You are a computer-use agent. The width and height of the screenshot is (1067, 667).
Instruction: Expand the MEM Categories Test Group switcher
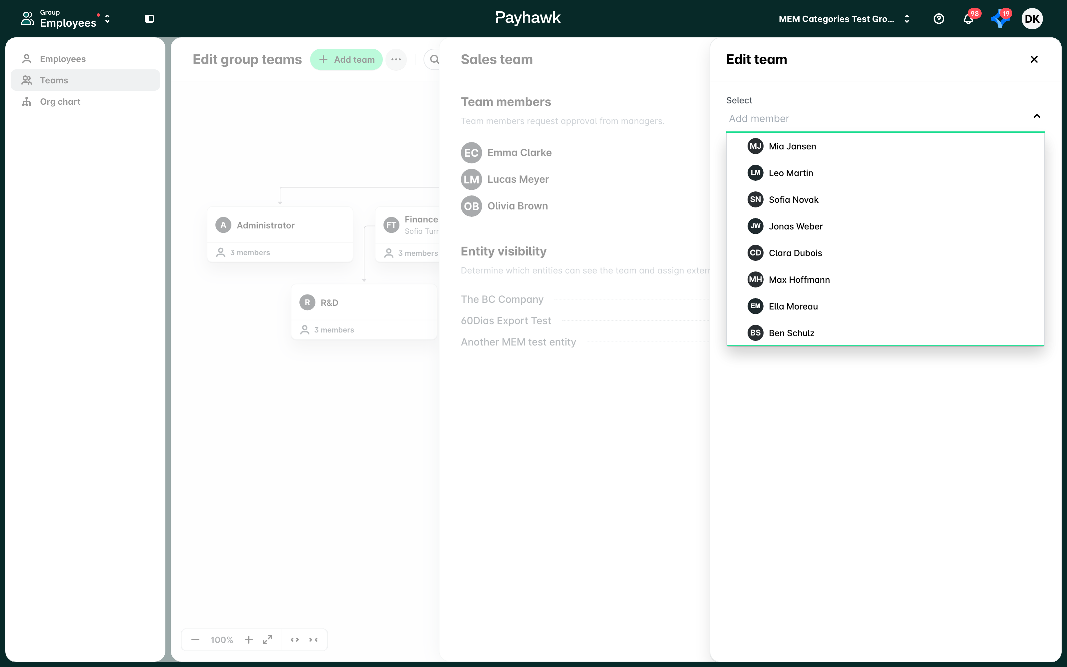coord(844,19)
